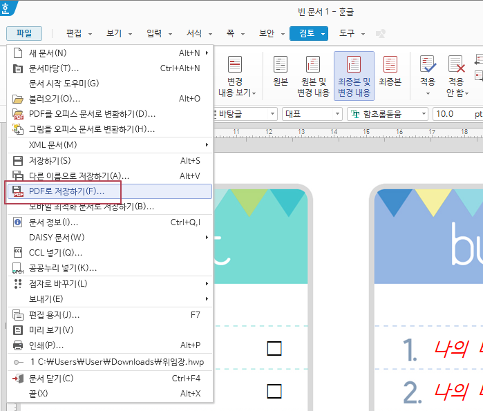Expand the 새 문서 submenu arrow

click(207, 53)
